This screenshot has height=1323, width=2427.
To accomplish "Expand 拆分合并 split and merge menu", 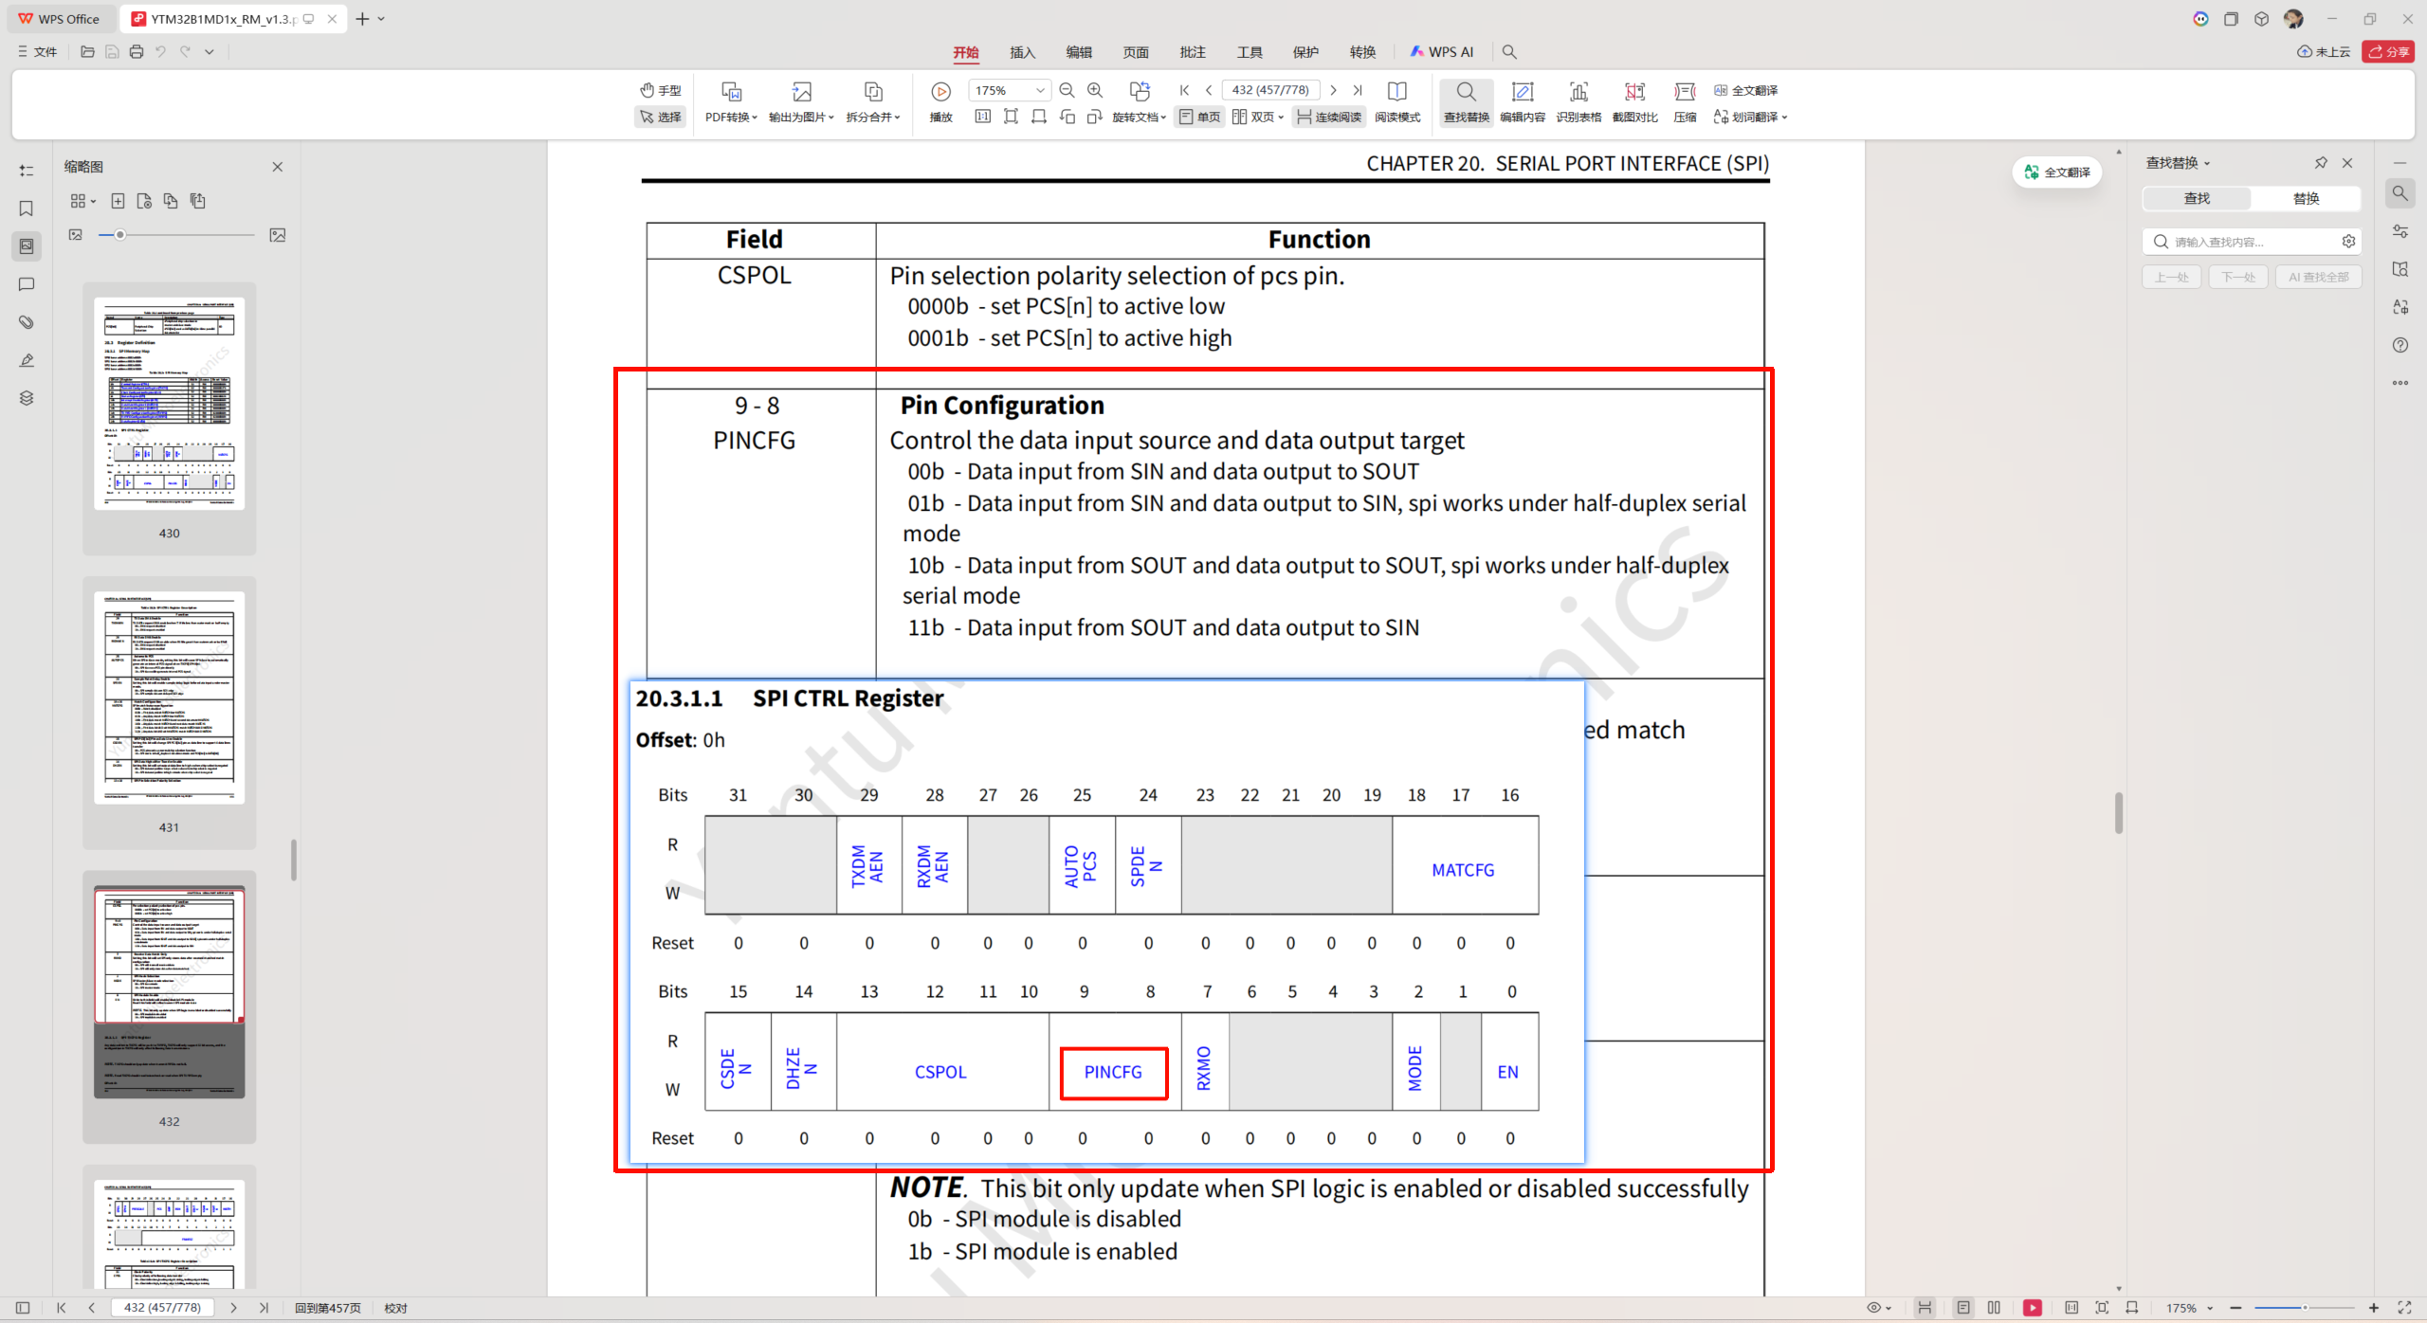I will click(x=873, y=102).
